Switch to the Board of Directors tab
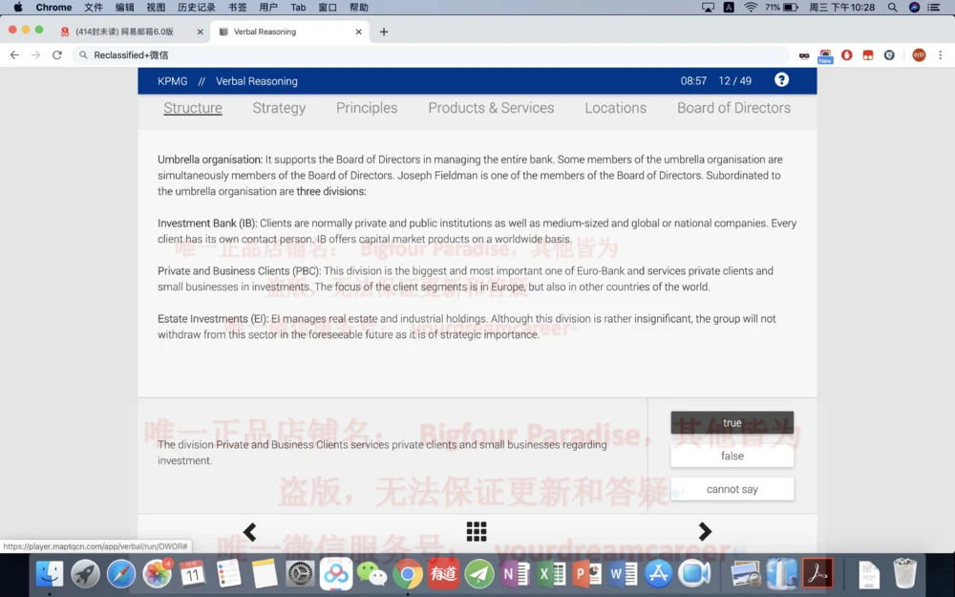 (733, 108)
